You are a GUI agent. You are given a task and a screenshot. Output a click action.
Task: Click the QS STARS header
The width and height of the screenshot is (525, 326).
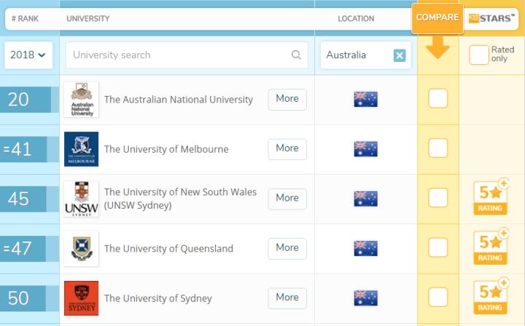tap(491, 18)
